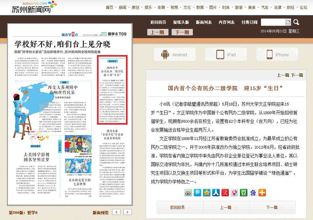Click 返回目录 button below the article

(x=180, y=207)
